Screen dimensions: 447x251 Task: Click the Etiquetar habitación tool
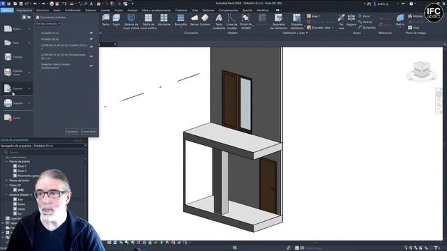click(x=297, y=22)
